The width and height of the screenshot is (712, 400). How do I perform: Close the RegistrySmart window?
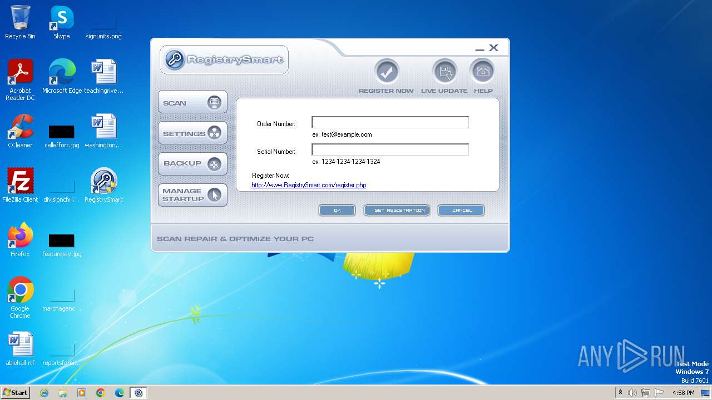[493, 48]
